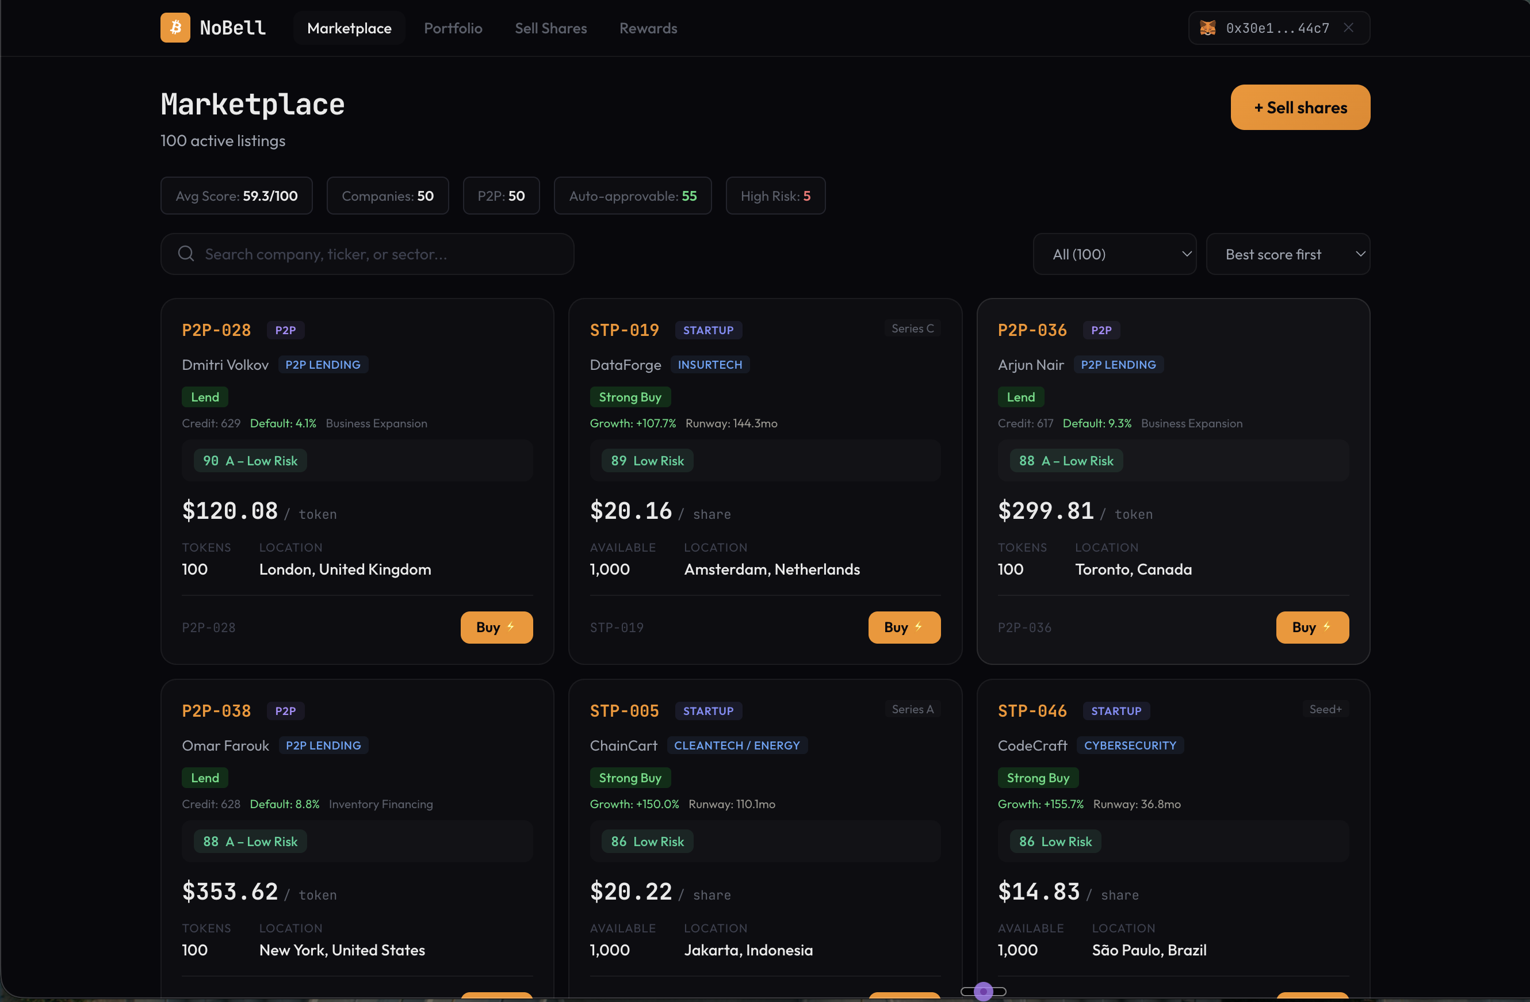1530x1002 pixels.
Task: Open the All (100) filter dropdown
Action: click(x=1114, y=254)
